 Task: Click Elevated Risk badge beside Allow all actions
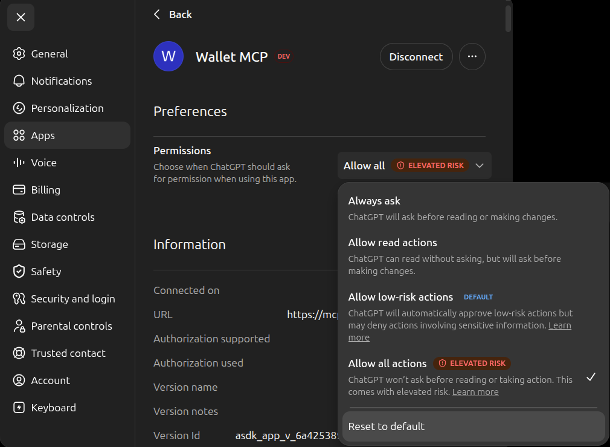tap(472, 363)
